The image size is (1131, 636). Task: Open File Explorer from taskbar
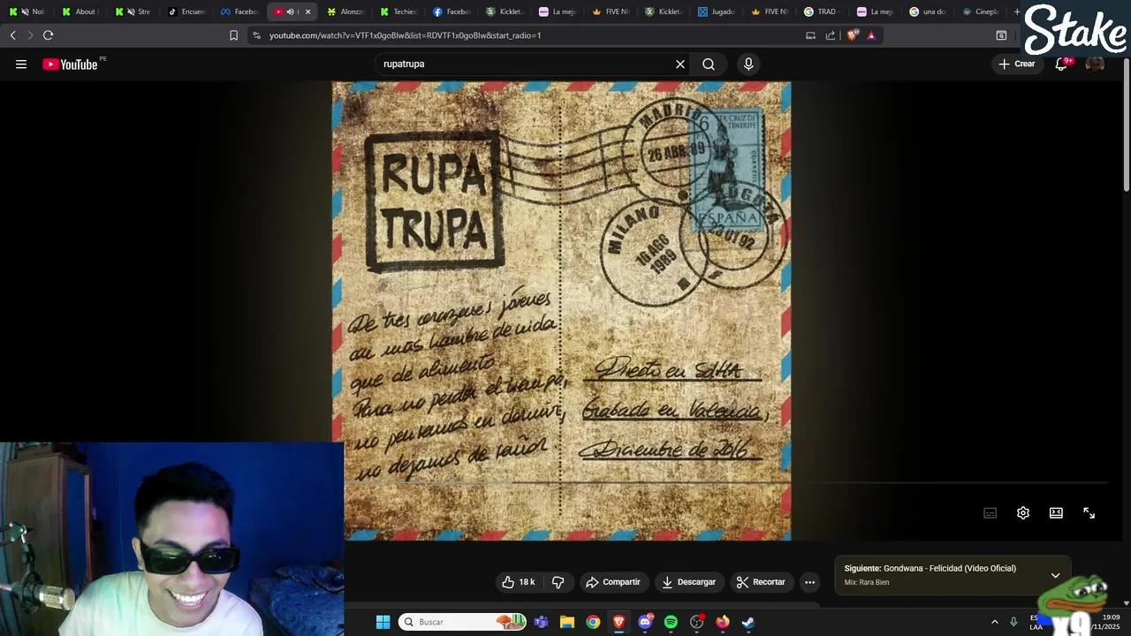[x=567, y=622]
